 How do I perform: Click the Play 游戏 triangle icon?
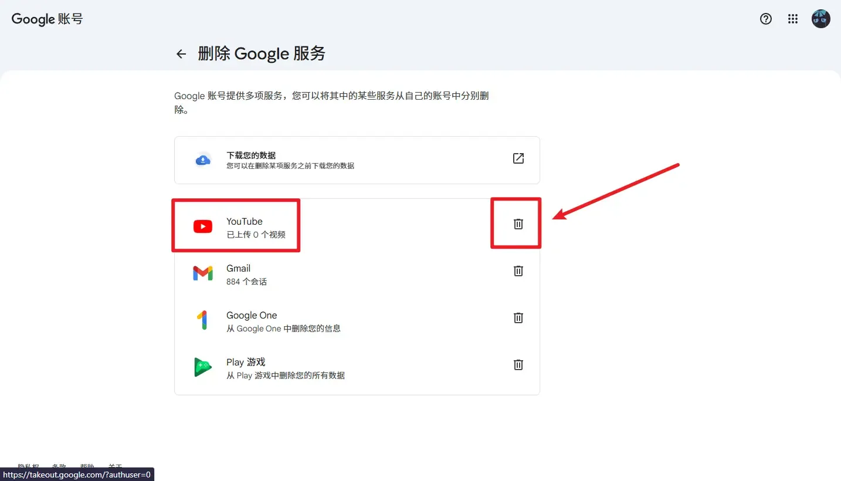coord(202,367)
